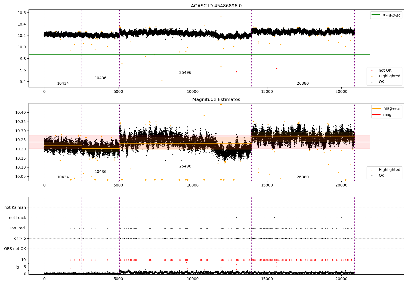This screenshot has width=408, height=285.
Task: Click obsid label "26380" in middle plot
Action: [x=303, y=177]
